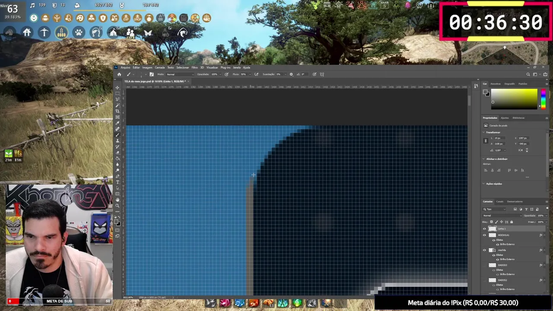Click the Home icon in options bar
Image resolution: width=553 pixels, height=311 pixels.
[119, 74]
